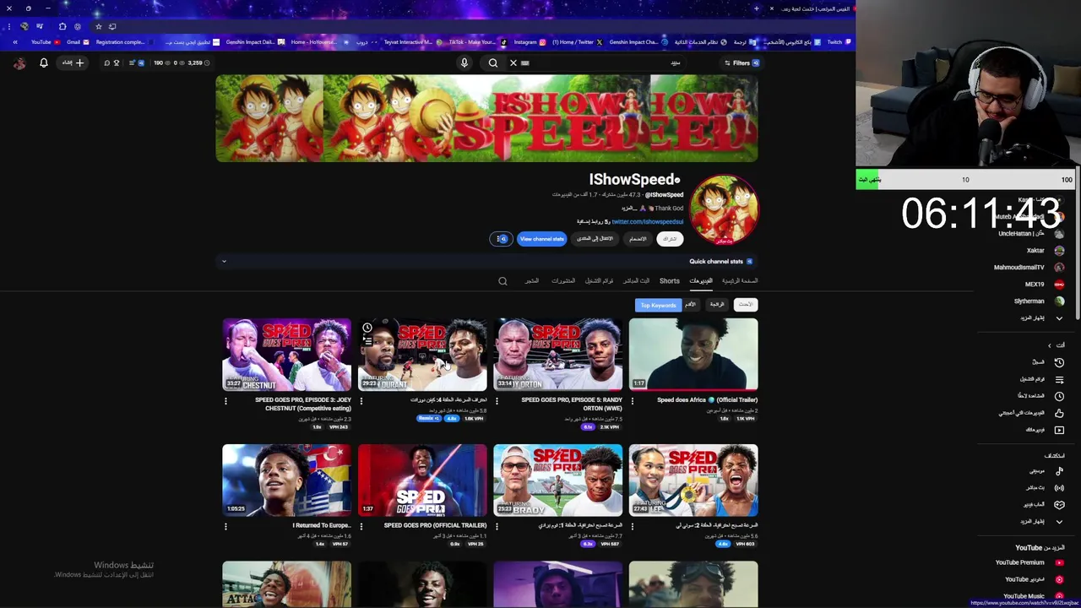Expand Show more under subscriptions list
The image size is (1081, 608).
tap(1040, 318)
